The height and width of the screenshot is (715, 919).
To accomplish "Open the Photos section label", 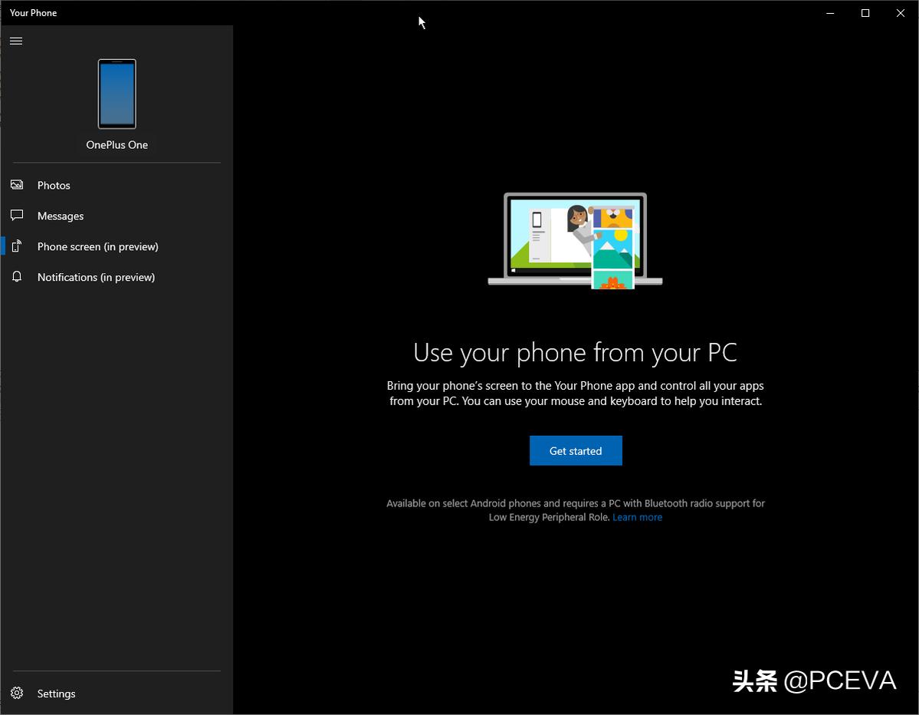I will tap(54, 186).
